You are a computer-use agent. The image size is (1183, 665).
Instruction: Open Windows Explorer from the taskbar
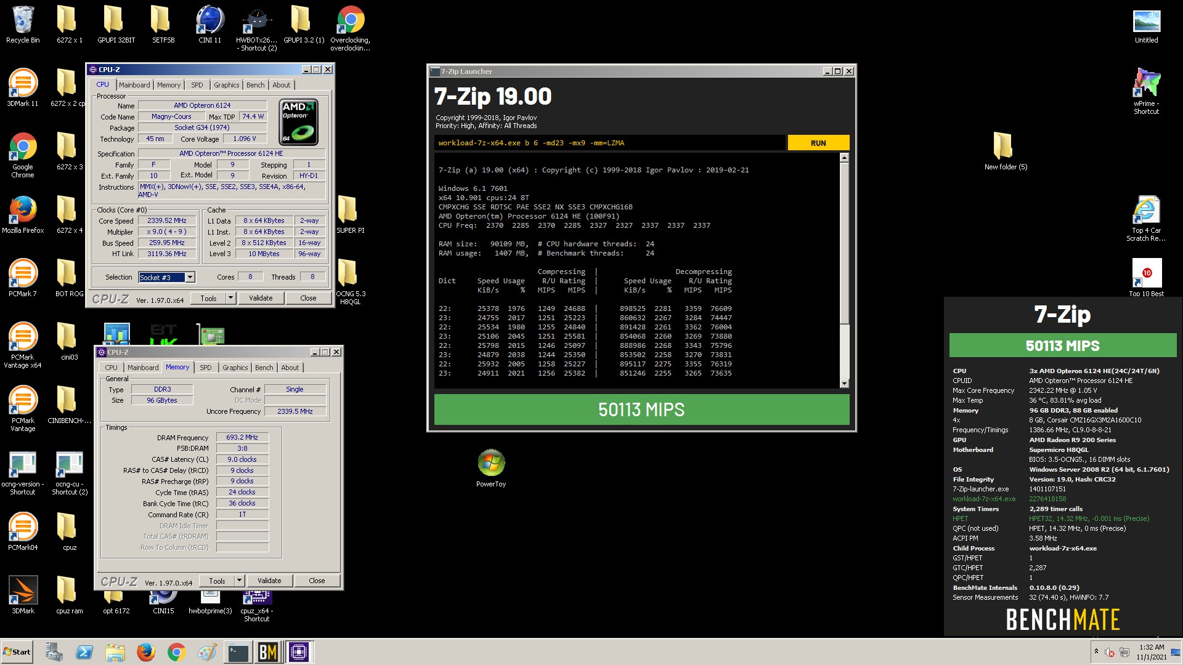click(115, 652)
